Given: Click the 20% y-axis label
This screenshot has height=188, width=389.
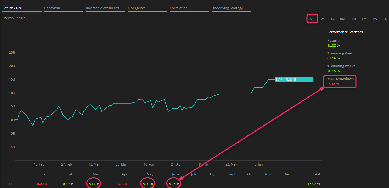Looking at the screenshot, I should [x=12, y=66].
